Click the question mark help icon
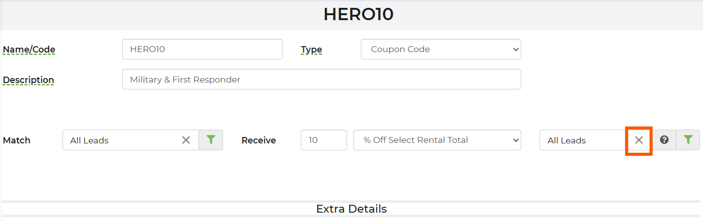Image resolution: width=703 pixels, height=221 pixels. point(664,140)
